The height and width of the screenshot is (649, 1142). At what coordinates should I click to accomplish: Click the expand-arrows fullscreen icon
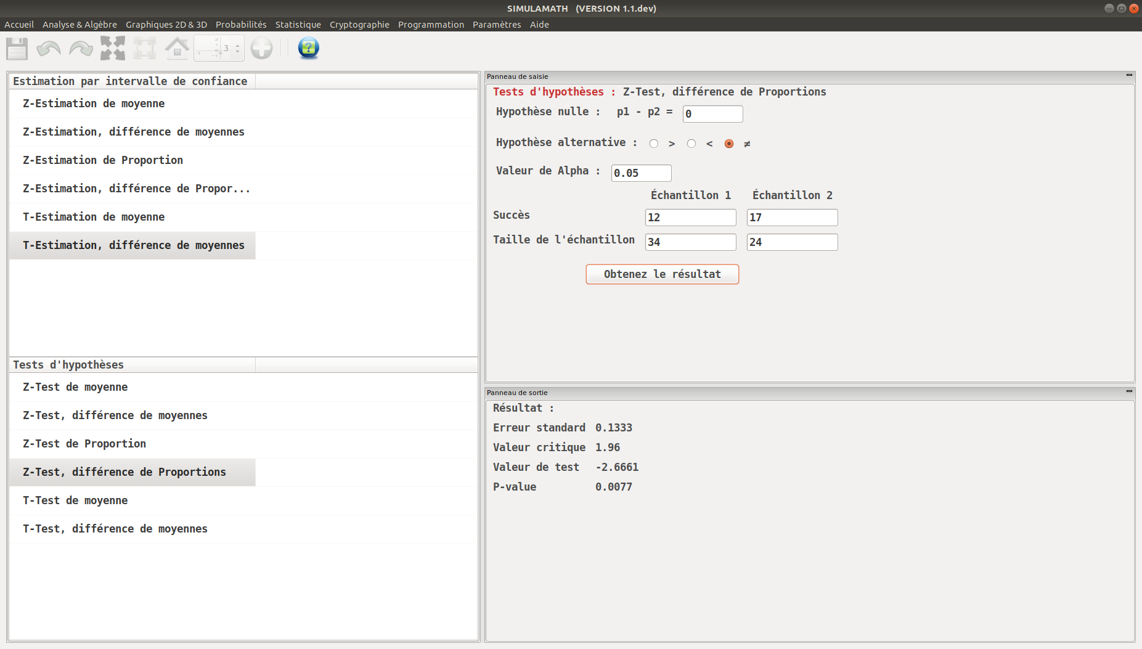pos(113,48)
